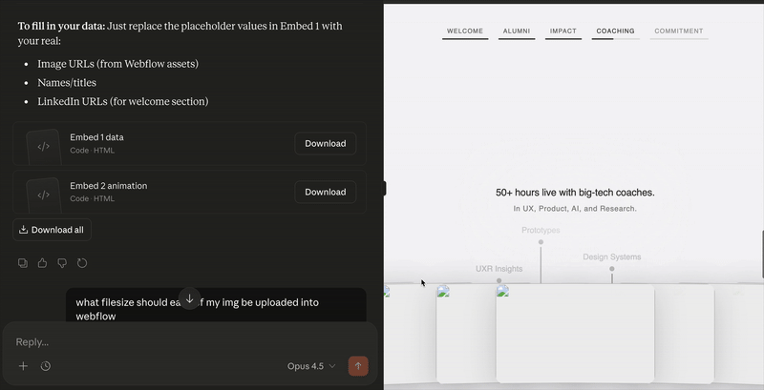Click the Embed 1 data code file icon
This screenshot has width=764, height=390.
[43, 147]
